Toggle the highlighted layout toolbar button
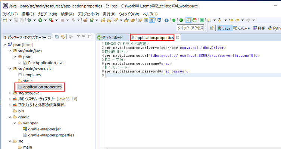Screen dimensions: 281x149 pos(188,20)
